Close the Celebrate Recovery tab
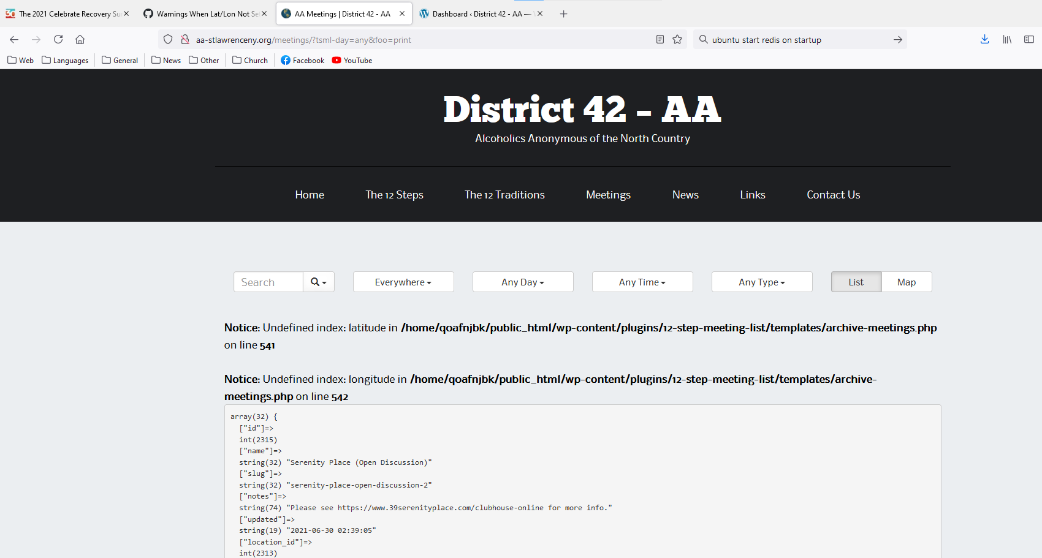 (x=126, y=13)
